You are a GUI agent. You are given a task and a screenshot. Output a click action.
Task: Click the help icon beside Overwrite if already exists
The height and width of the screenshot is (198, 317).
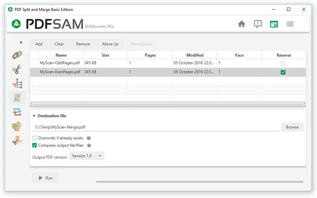89,138
